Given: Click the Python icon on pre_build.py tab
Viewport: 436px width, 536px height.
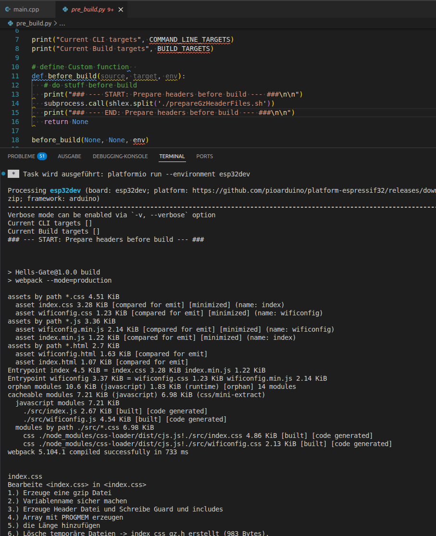Looking at the screenshot, I should click(65, 9).
